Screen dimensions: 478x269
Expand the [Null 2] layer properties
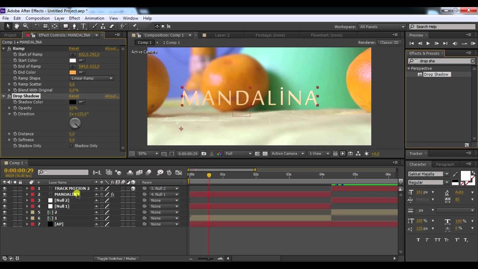tap(27, 201)
